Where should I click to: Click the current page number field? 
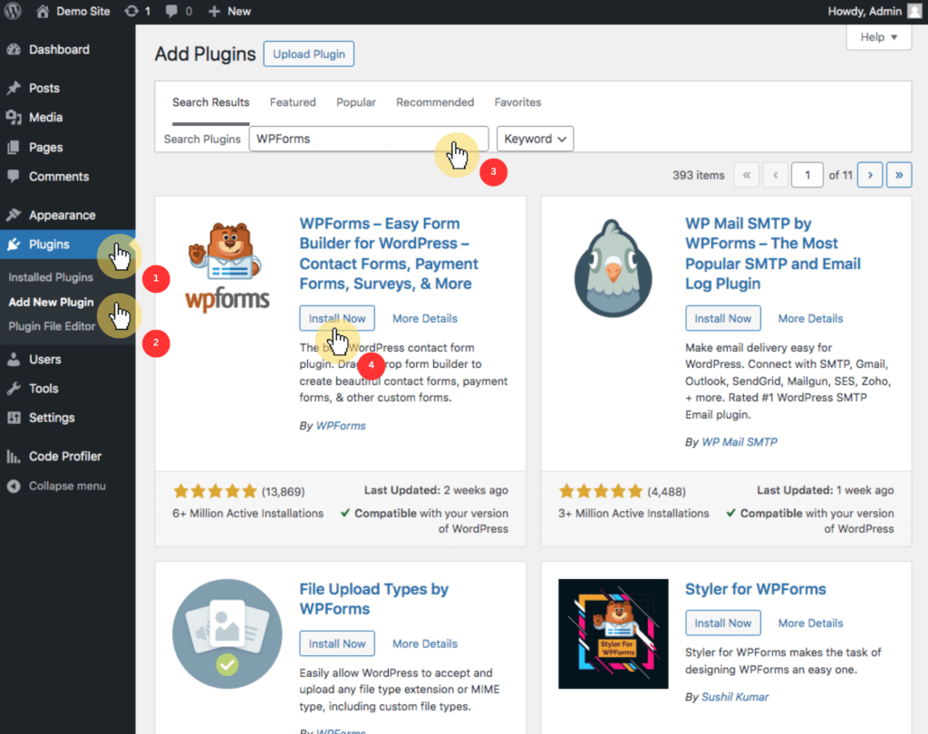pos(807,175)
